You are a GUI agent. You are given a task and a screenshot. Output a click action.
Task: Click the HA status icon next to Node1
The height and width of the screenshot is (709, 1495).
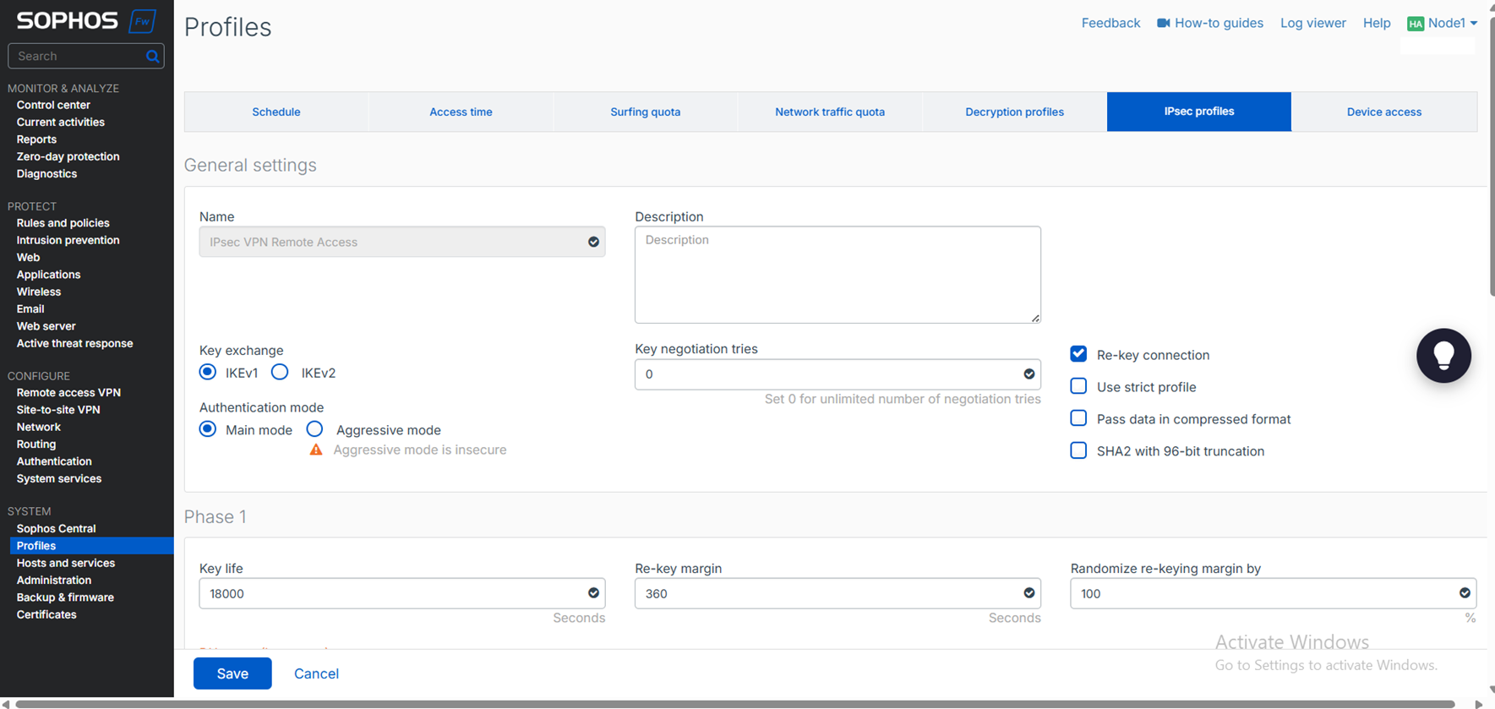(x=1416, y=24)
